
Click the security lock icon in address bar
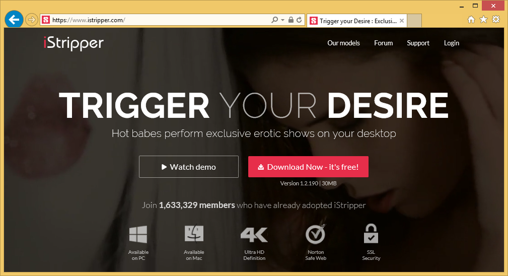tap(291, 20)
